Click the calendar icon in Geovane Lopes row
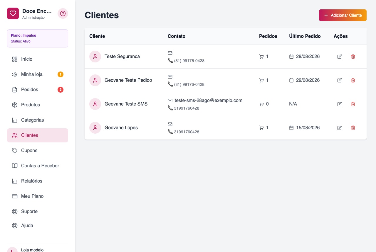 point(291,128)
